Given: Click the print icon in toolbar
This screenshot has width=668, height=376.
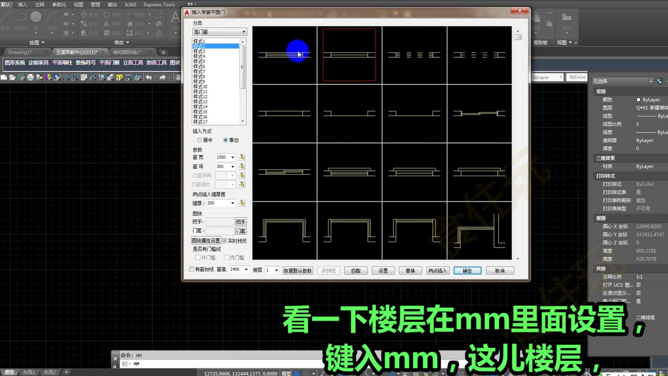Looking at the screenshot, I should 30,77.
